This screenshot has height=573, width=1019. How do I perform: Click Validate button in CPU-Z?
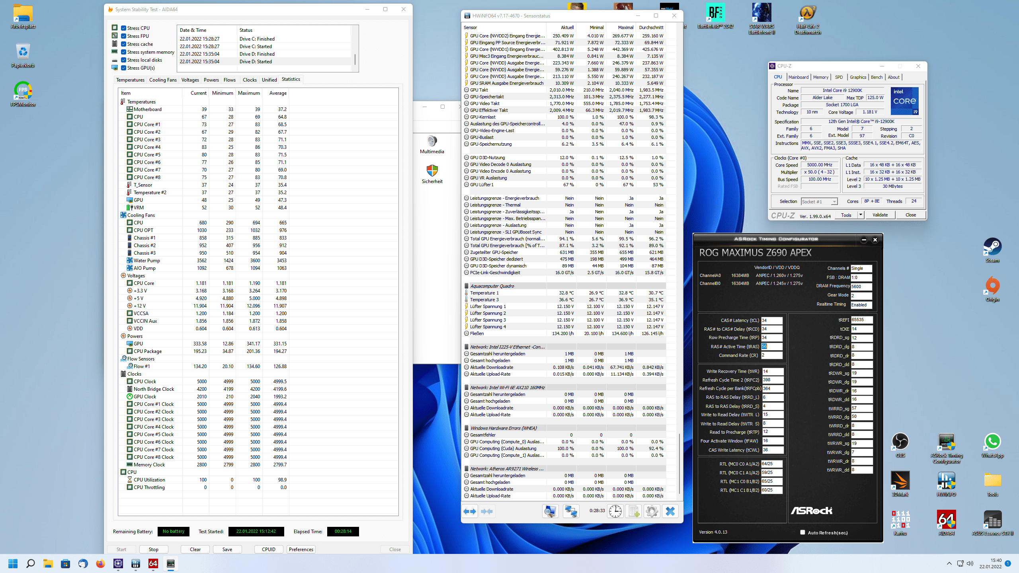(880, 215)
